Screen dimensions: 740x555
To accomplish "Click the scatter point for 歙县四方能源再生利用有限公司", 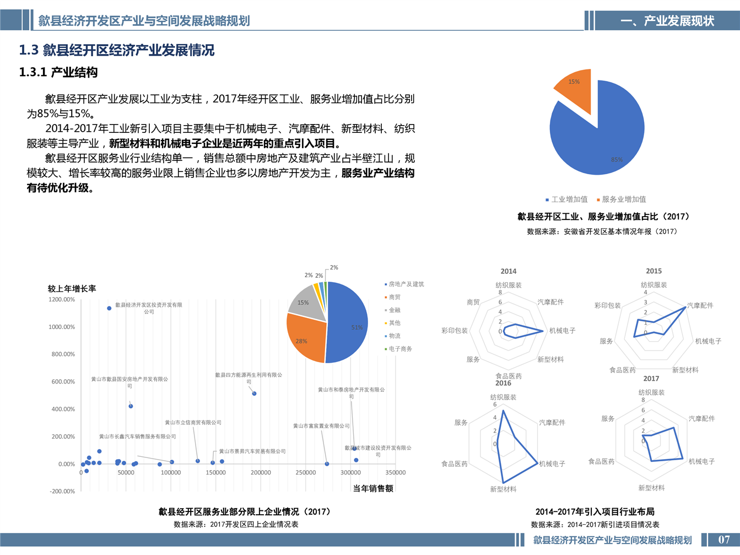I will coord(254,394).
